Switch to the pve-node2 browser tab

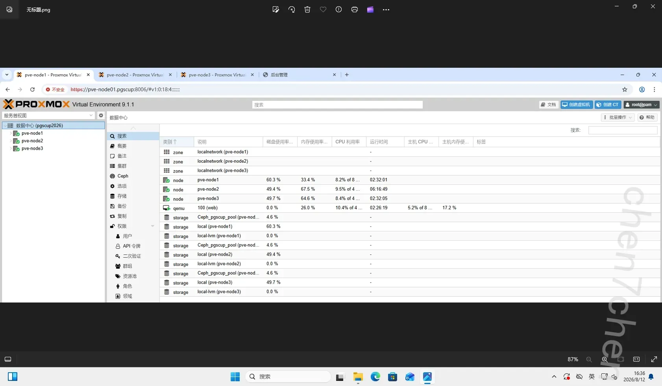(x=135, y=75)
